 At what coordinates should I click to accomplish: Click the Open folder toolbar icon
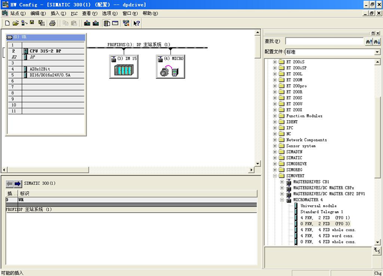tap(15, 23)
